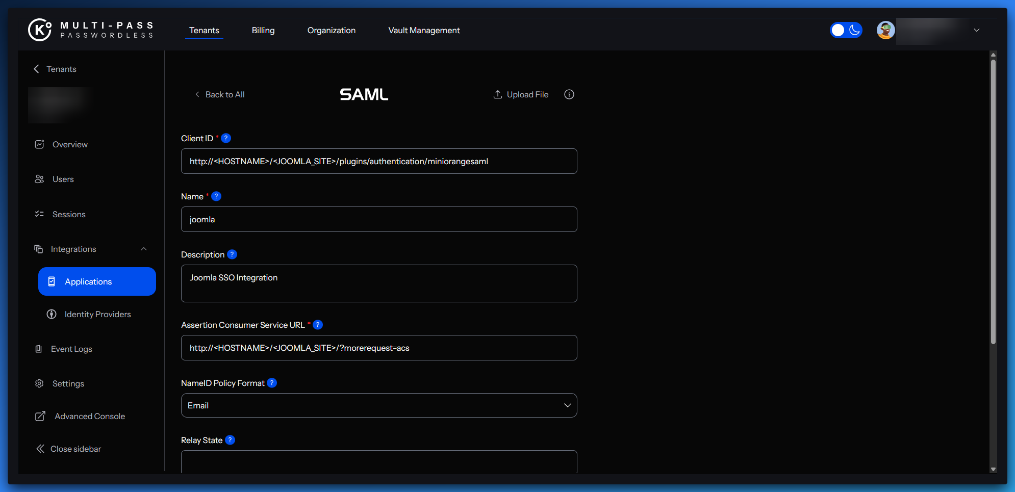Click the vertical scrollbar thumb
The image size is (1015, 492).
tap(993, 201)
